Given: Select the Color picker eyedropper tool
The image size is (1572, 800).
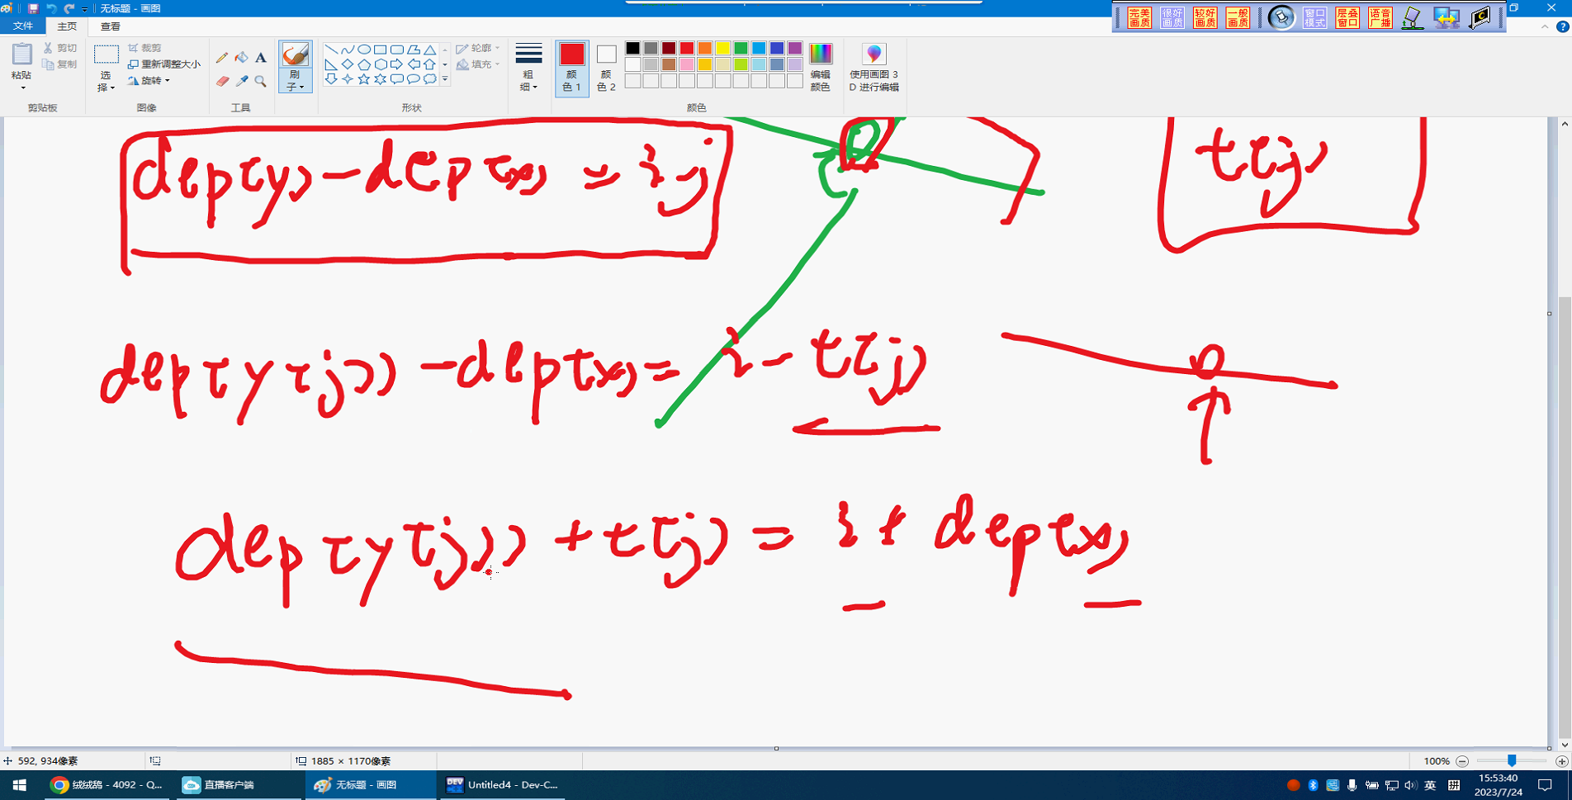Looking at the screenshot, I should 241,81.
